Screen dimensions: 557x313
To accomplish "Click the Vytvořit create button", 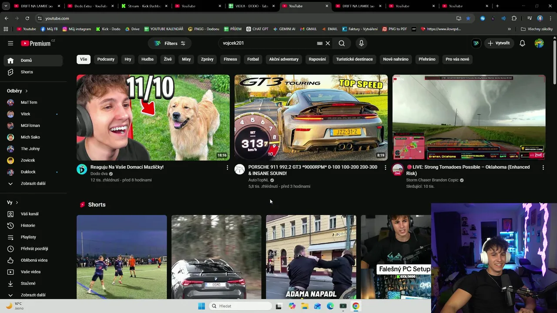I will [499, 43].
